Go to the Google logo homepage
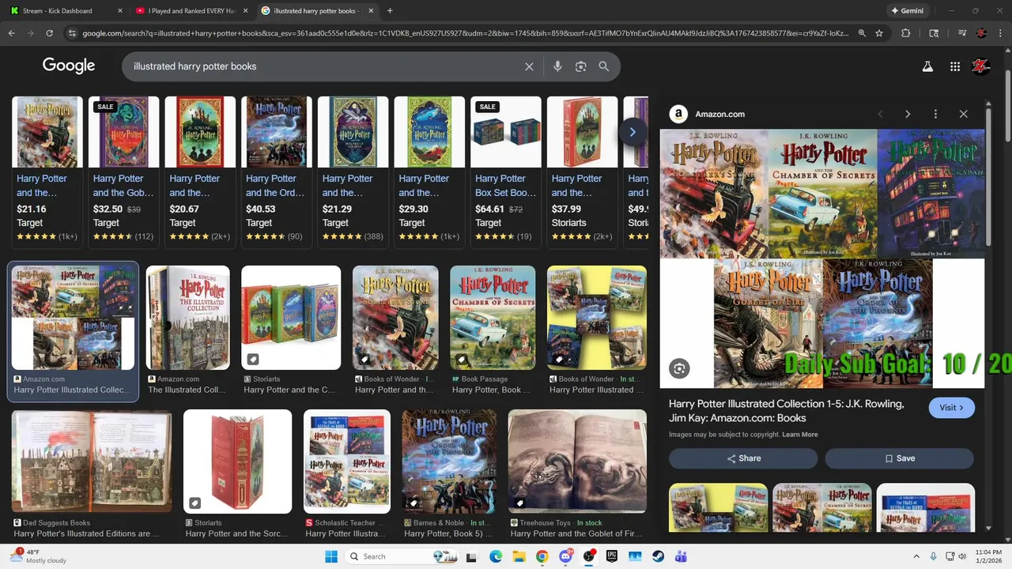 (69, 66)
